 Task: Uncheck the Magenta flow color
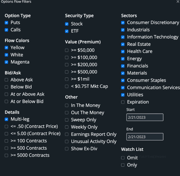click(7, 62)
